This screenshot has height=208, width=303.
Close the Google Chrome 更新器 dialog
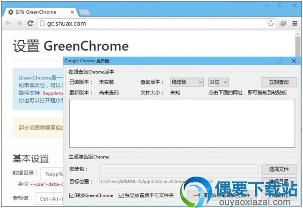[294, 61]
